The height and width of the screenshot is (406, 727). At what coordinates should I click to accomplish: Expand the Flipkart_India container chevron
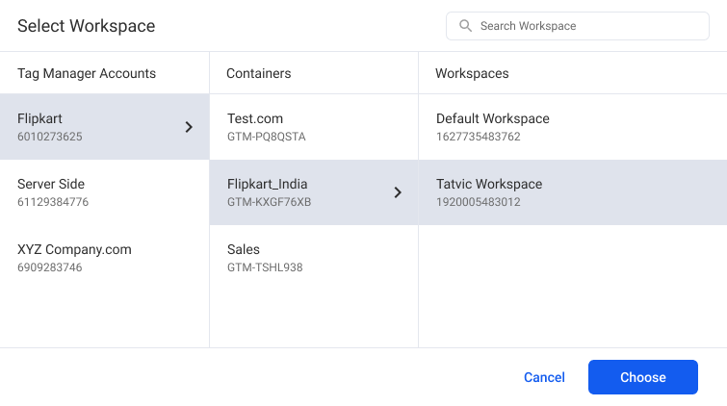398,192
